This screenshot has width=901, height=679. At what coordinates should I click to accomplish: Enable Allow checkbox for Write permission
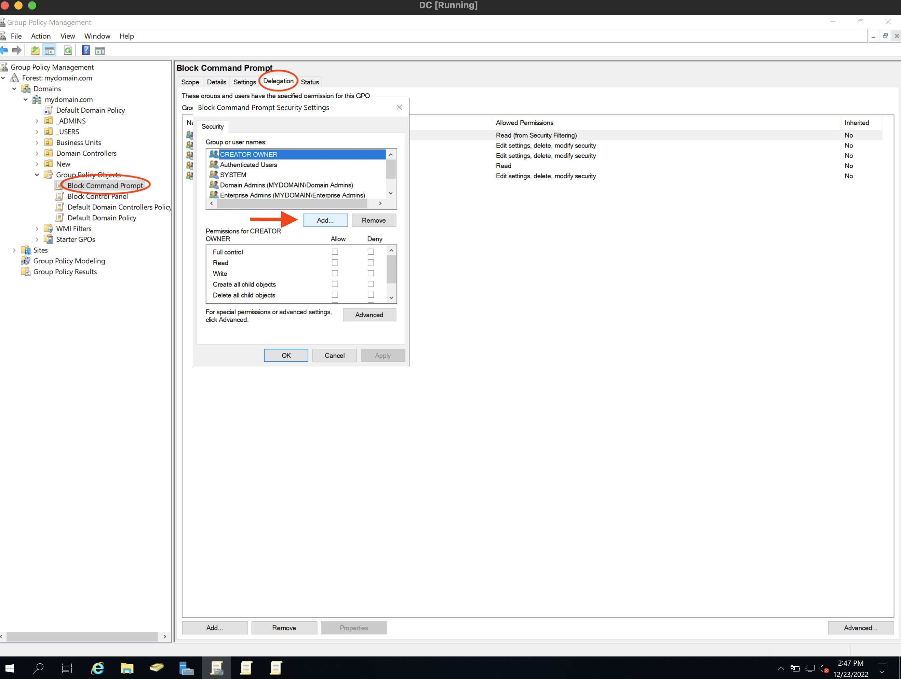tap(335, 273)
